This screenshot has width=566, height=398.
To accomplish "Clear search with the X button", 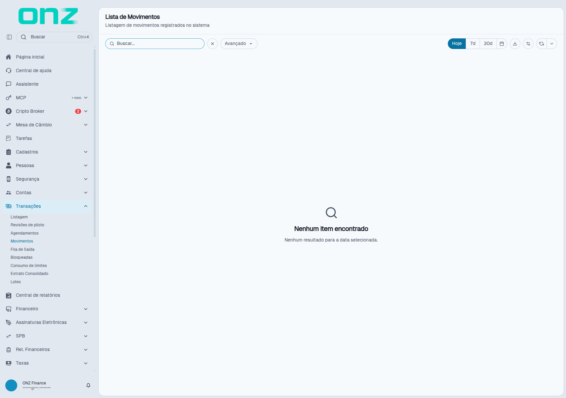I will [212, 44].
